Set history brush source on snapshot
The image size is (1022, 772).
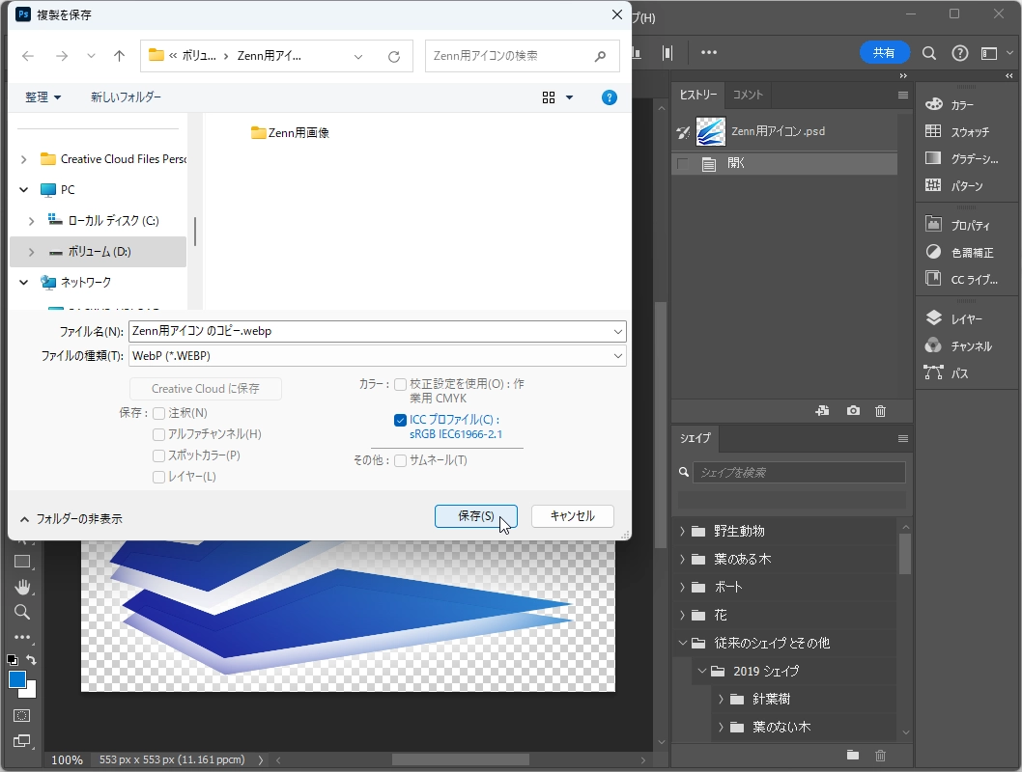tap(682, 132)
